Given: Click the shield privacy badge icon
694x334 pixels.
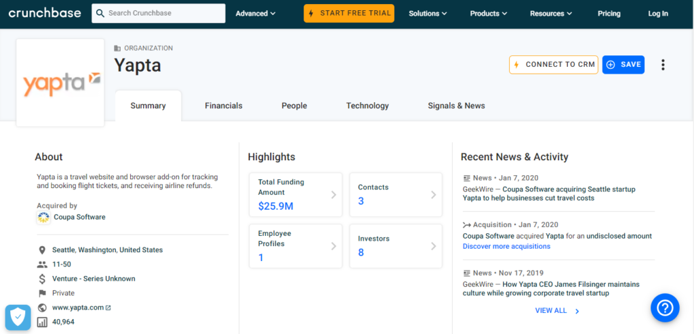Looking at the screenshot, I should (x=18, y=317).
